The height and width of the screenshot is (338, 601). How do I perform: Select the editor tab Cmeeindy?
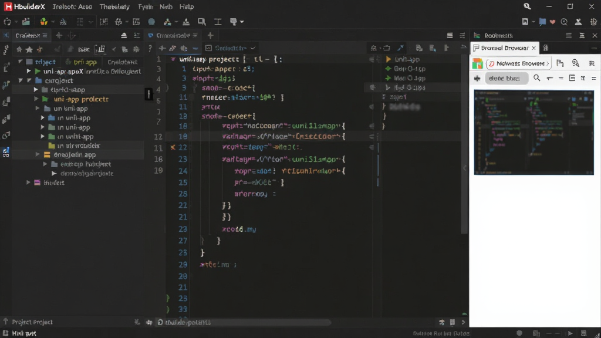tap(173, 35)
